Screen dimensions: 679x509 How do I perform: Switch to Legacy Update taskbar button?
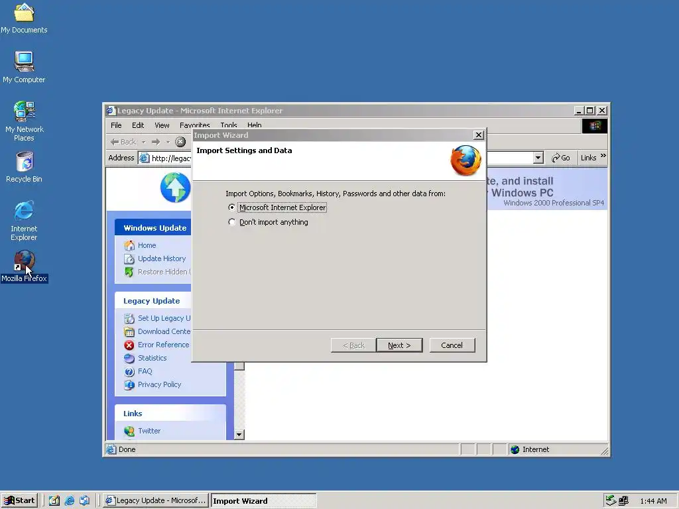[x=156, y=500]
